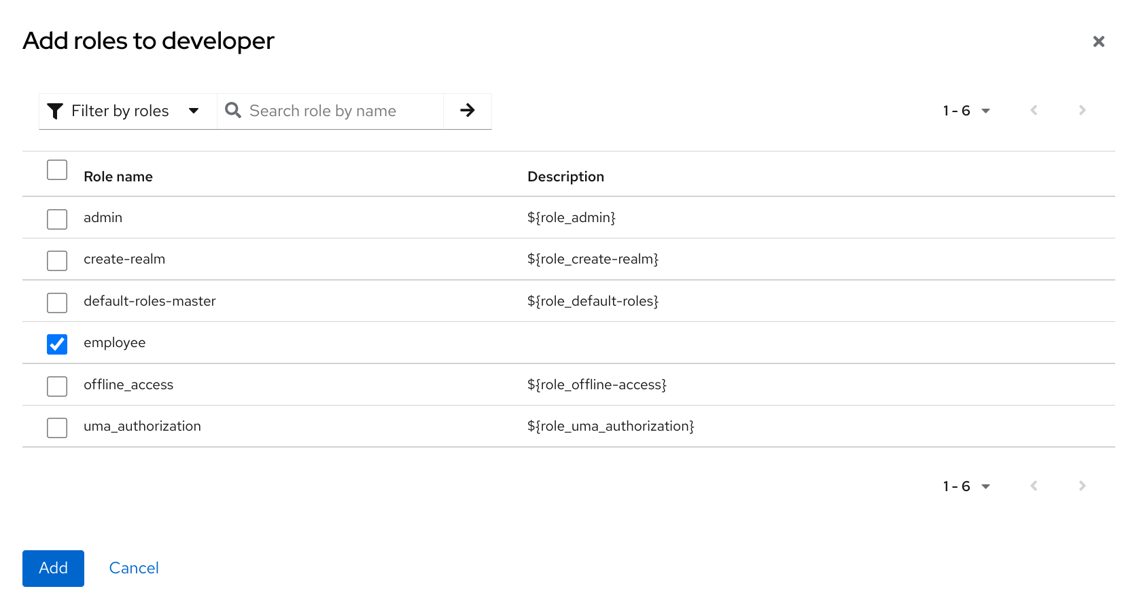This screenshot has height=610, width=1139.
Task: Go to previous page in top pagination
Action: point(1034,111)
